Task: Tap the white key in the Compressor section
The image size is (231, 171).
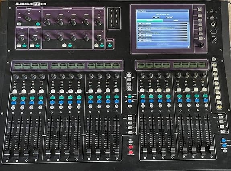Action: click(96, 45)
